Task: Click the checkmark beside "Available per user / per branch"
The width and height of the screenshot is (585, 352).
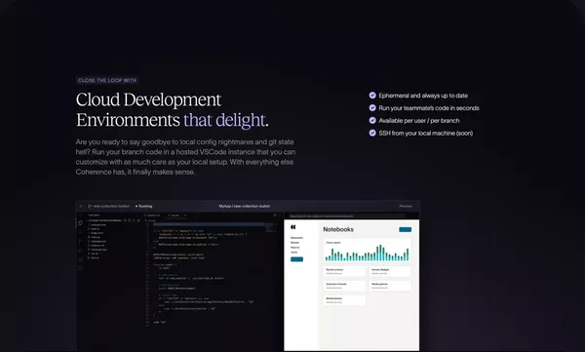Action: pos(372,120)
